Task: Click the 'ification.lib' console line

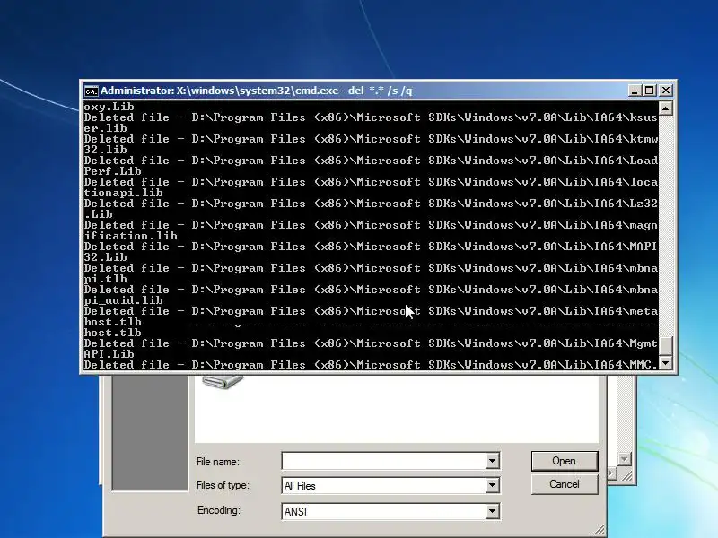Action: click(130, 236)
